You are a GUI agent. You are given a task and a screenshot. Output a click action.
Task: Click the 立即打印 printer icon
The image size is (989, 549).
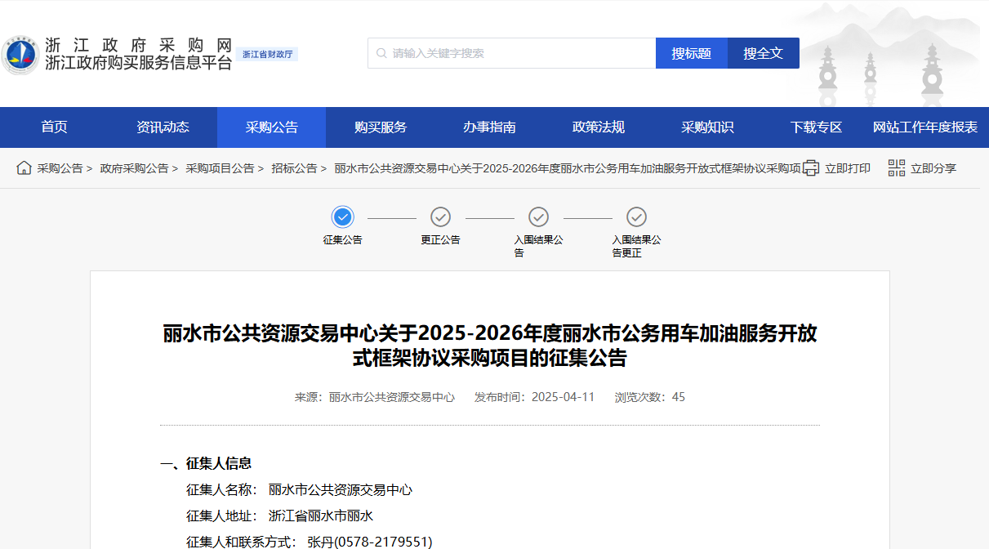point(810,167)
